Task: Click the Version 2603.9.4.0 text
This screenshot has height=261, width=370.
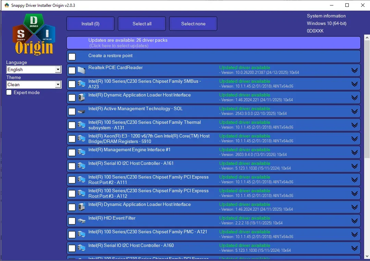Action: click(253, 155)
